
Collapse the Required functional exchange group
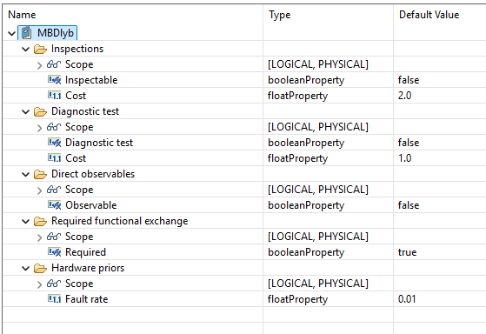(26, 221)
